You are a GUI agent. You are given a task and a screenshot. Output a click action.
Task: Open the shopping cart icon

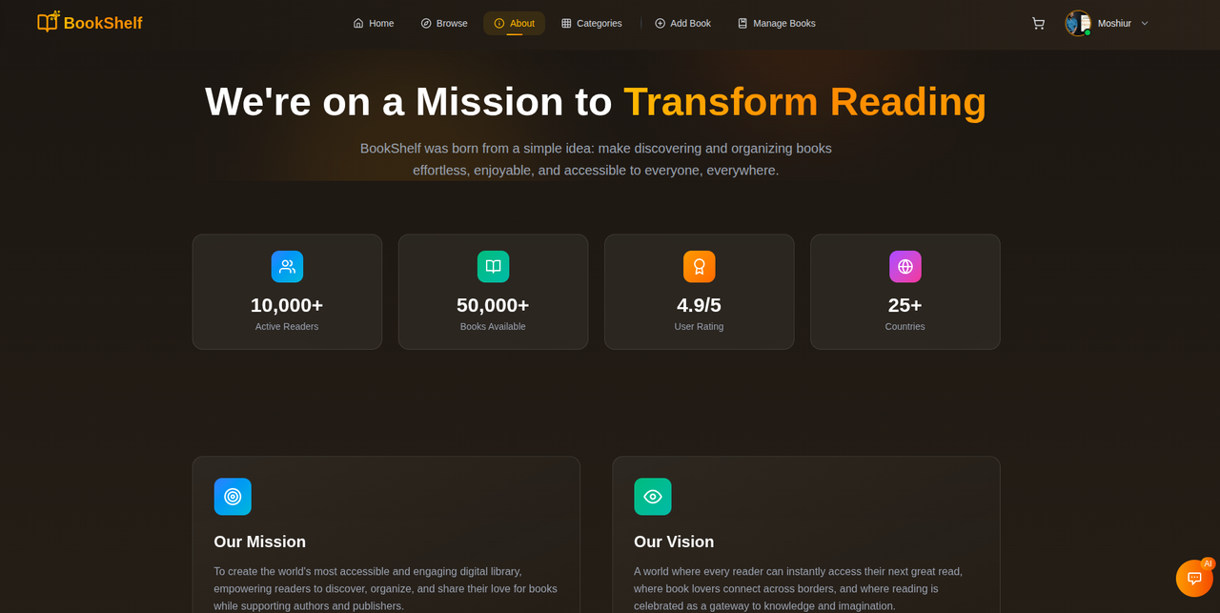1038,23
